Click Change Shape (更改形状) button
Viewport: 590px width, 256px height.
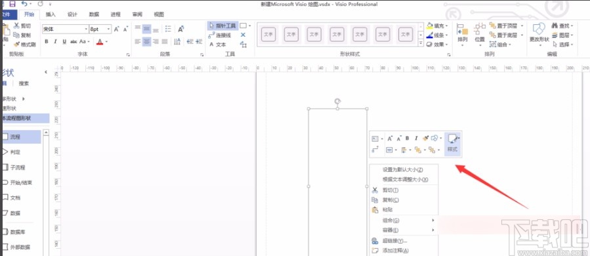(539, 34)
